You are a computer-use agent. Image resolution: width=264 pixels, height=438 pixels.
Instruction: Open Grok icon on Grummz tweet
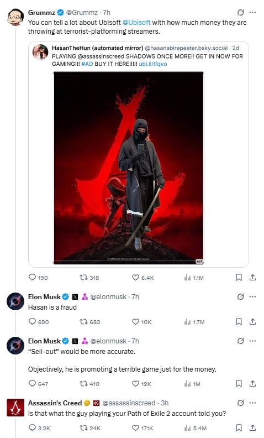(241, 13)
